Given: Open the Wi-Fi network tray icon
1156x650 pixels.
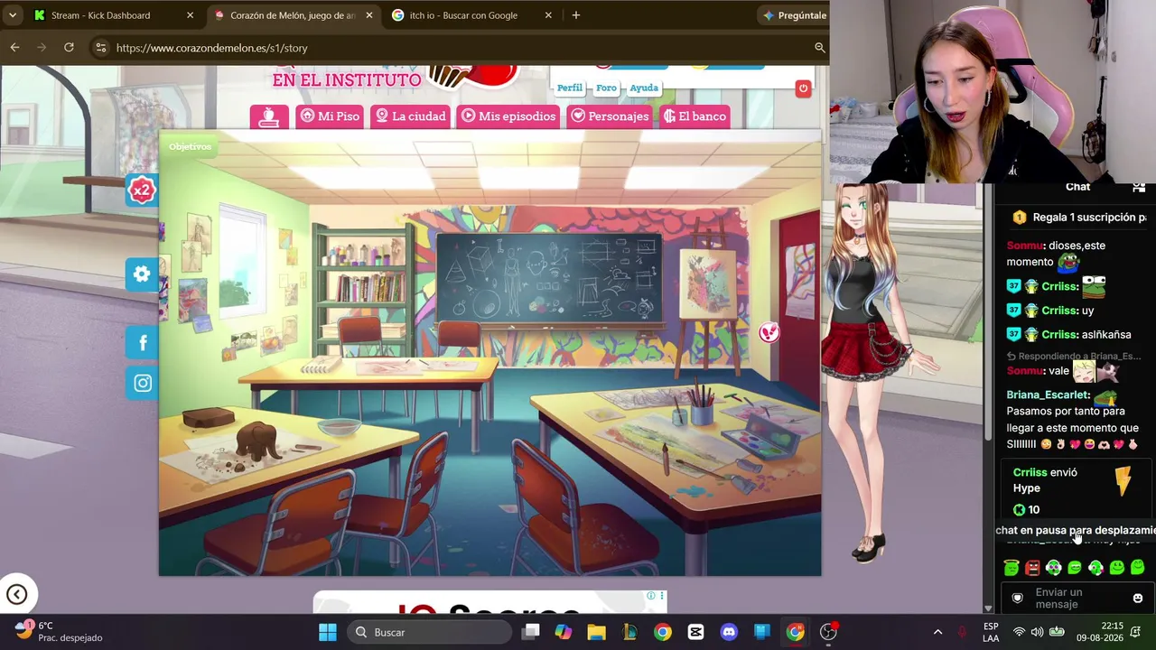Looking at the screenshot, I should pos(1019,632).
